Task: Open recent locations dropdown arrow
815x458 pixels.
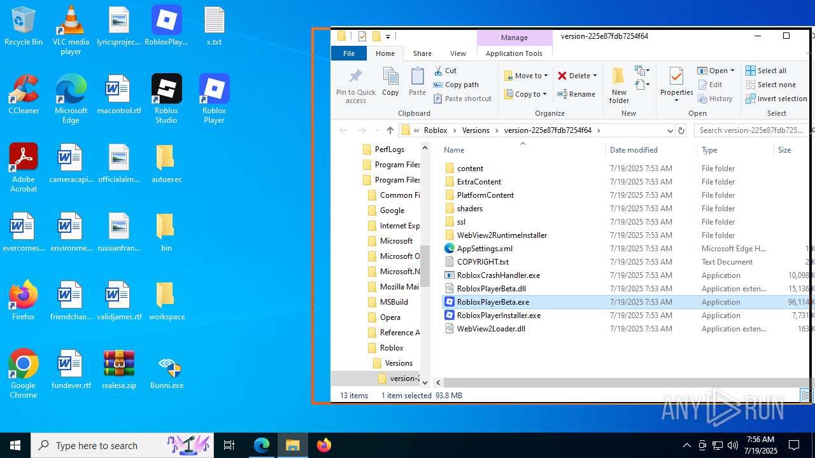Action: pyautogui.click(x=377, y=130)
